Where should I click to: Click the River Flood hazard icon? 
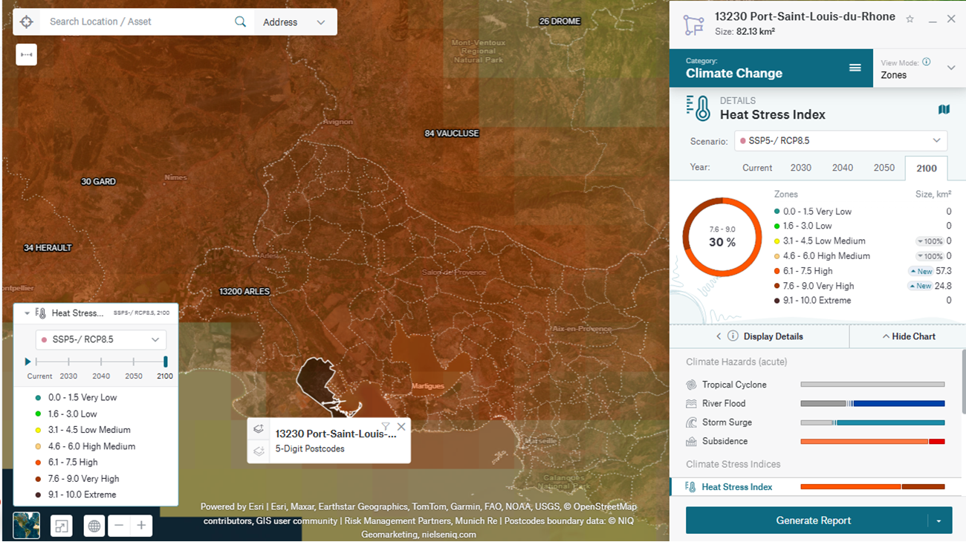pyautogui.click(x=690, y=403)
